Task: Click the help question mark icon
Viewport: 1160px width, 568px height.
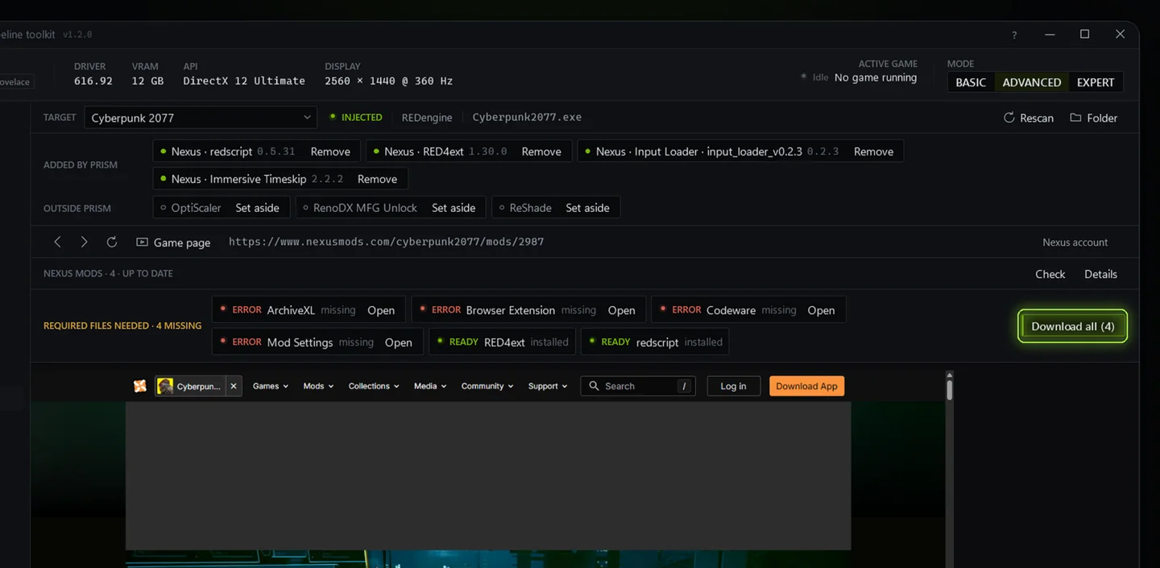Action: pyautogui.click(x=1014, y=35)
